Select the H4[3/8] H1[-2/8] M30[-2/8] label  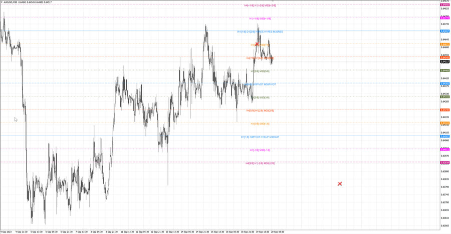[260, 163]
